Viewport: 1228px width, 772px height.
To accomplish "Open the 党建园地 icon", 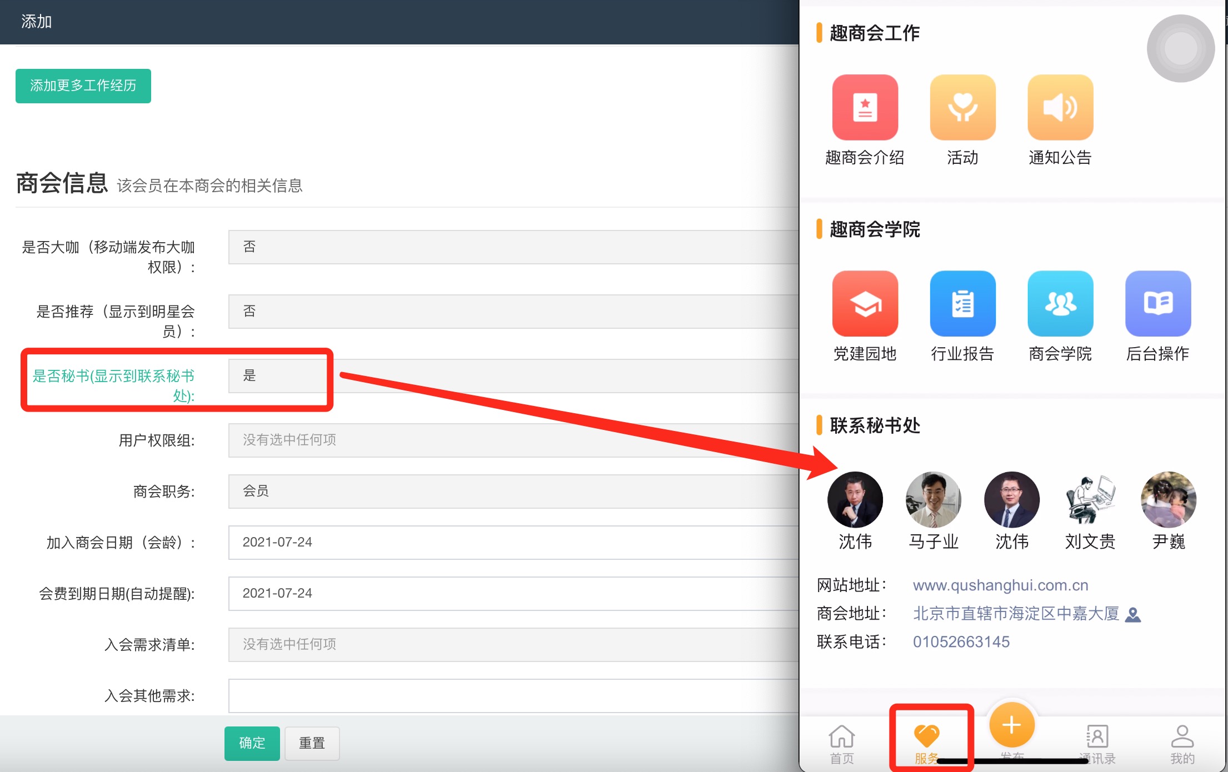I will click(865, 303).
